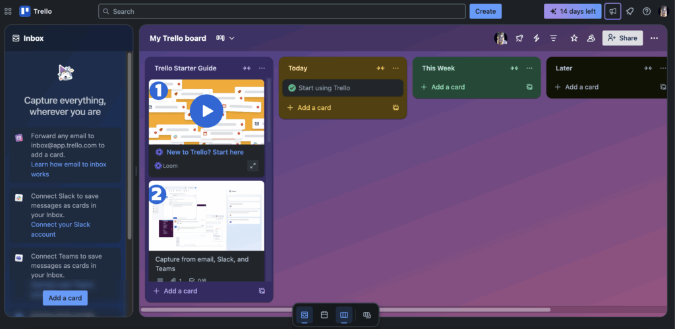Click the Search input field
675x329 pixels.
tap(282, 12)
